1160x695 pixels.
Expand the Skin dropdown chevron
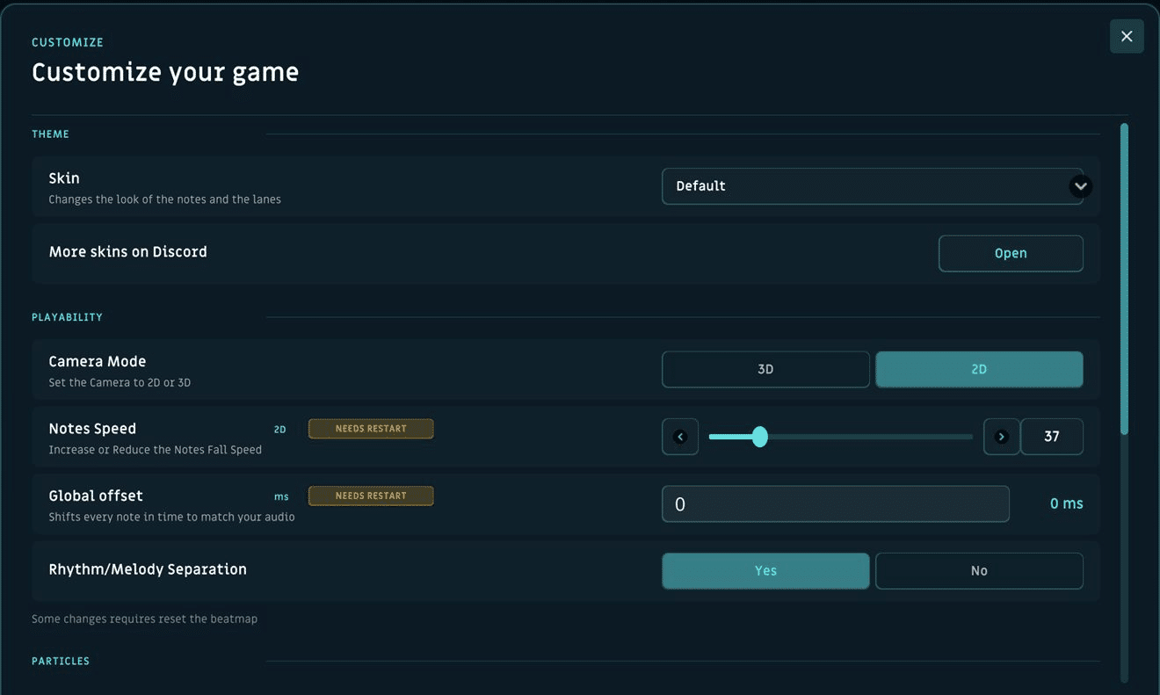pyautogui.click(x=1081, y=186)
